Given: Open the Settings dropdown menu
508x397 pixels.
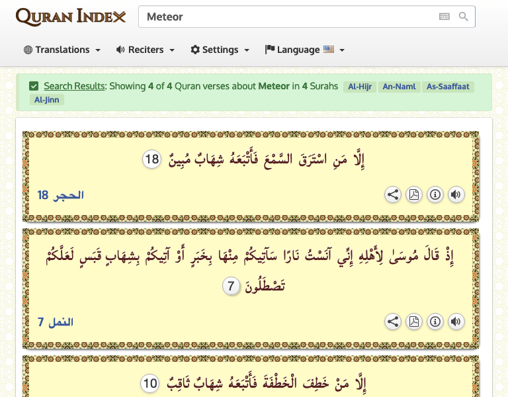Looking at the screenshot, I should [x=220, y=50].
